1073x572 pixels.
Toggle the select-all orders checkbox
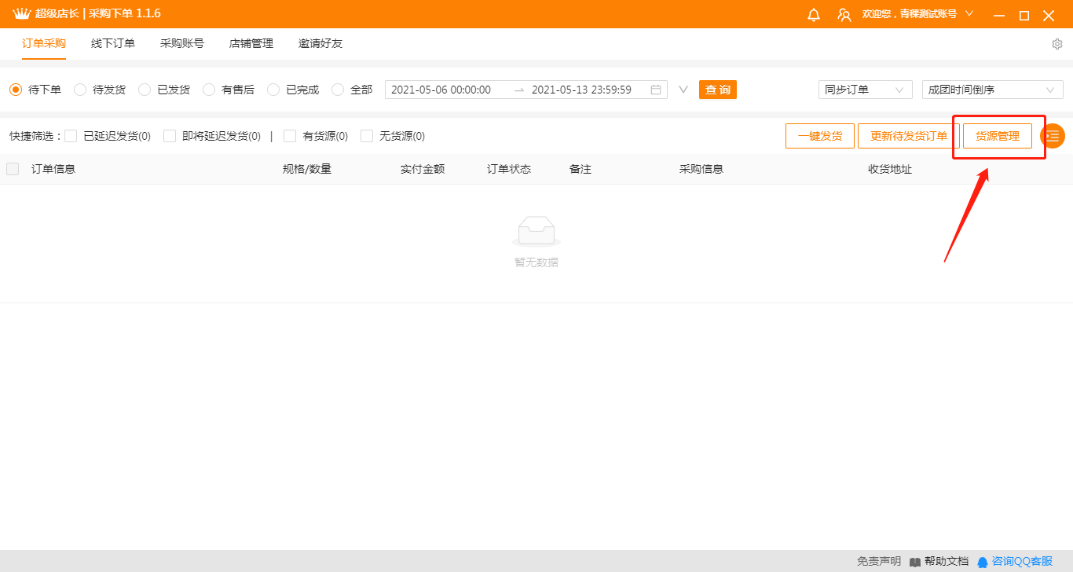[13, 169]
